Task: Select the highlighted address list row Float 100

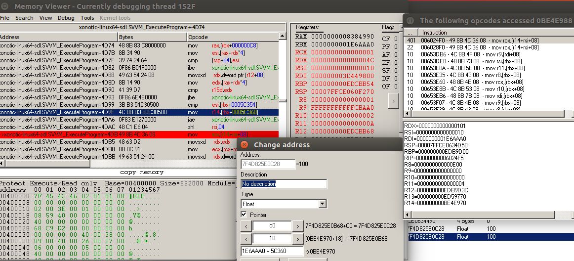Action: coord(490,237)
